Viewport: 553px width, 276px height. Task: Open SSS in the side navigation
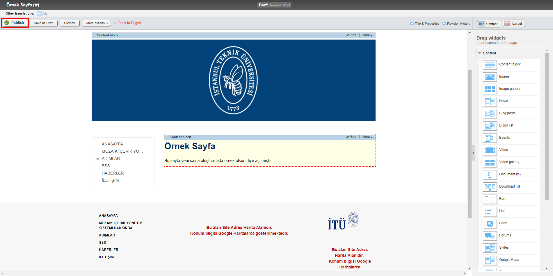coord(106,166)
